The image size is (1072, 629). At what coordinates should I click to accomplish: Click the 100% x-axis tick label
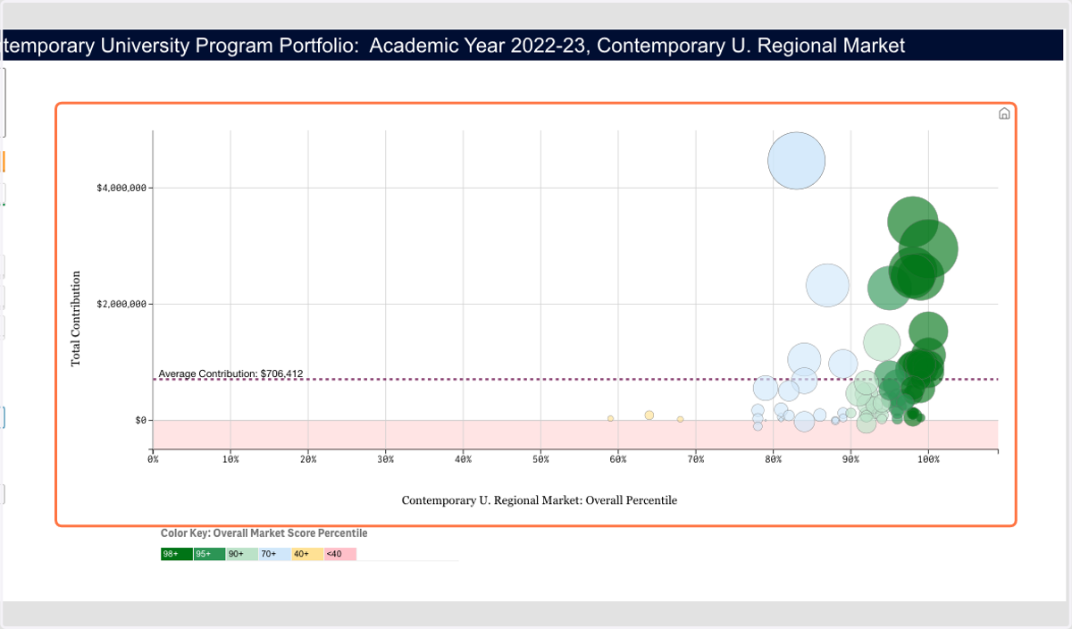click(x=928, y=459)
